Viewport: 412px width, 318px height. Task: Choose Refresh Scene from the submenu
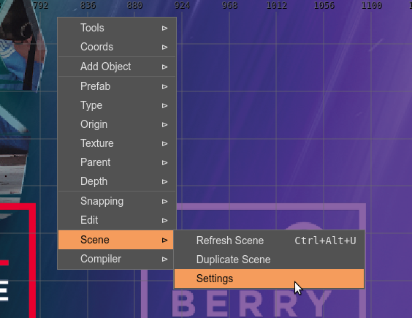point(269,241)
